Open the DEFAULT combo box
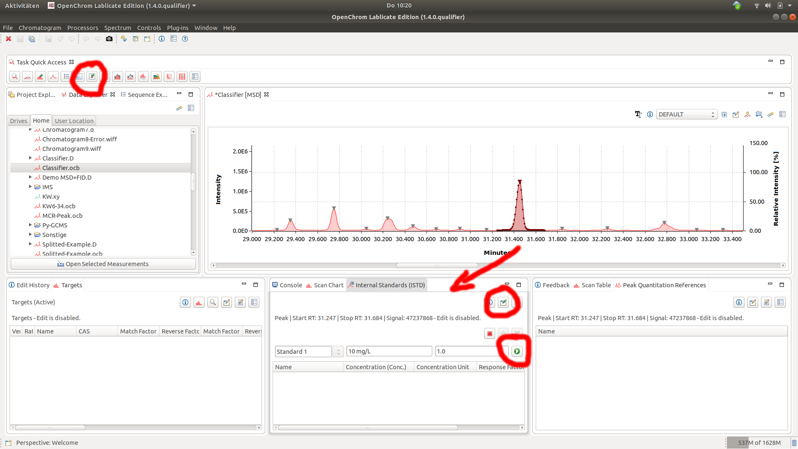Image resolution: width=798 pixels, height=449 pixels. pos(686,114)
